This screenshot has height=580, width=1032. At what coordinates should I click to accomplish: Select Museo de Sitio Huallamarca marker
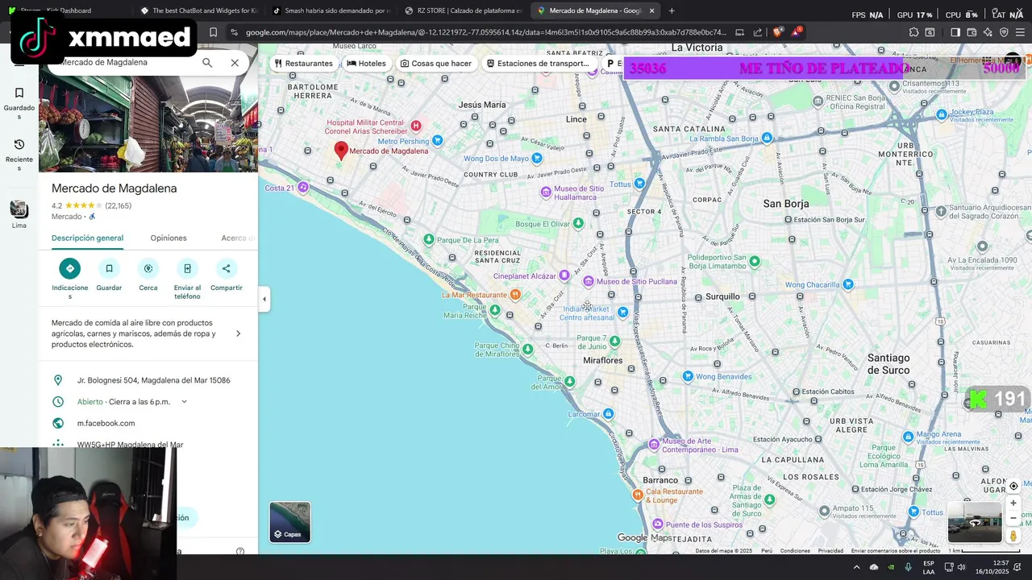click(546, 192)
